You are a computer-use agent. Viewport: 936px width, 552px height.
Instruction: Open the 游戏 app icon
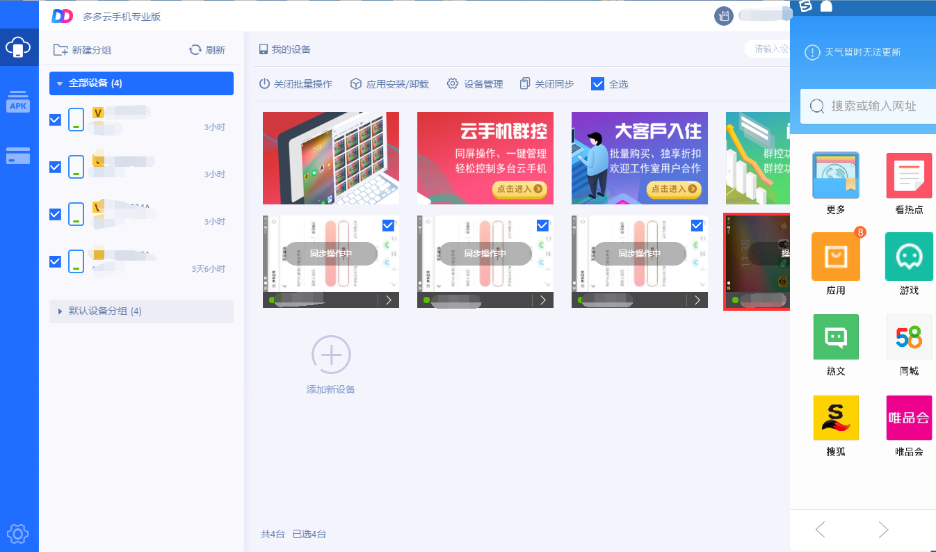click(909, 257)
